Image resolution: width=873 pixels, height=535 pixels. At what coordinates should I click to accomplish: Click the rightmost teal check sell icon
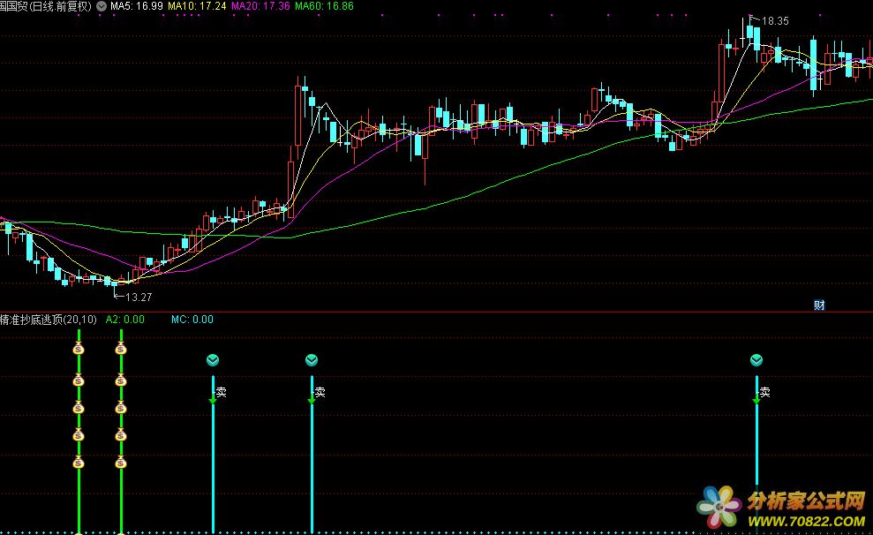756,360
